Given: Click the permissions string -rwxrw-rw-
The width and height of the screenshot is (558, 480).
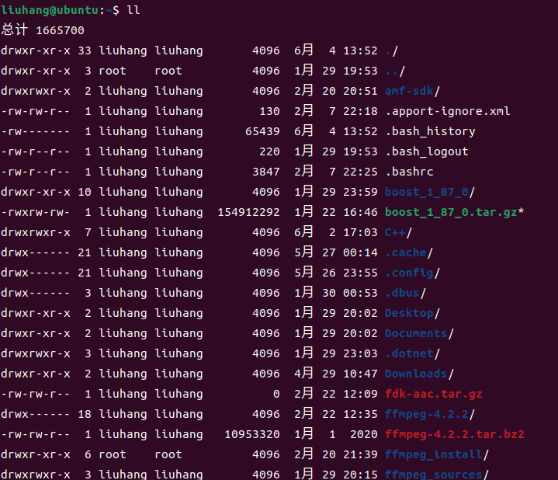Looking at the screenshot, I should click(36, 213).
